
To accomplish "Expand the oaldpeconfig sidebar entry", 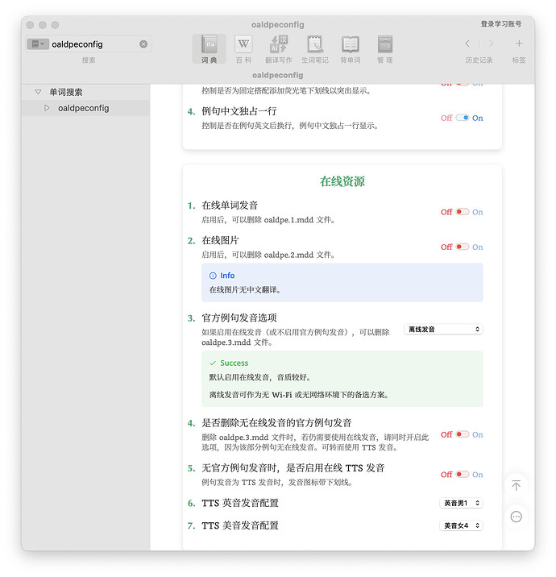I will coord(47,108).
